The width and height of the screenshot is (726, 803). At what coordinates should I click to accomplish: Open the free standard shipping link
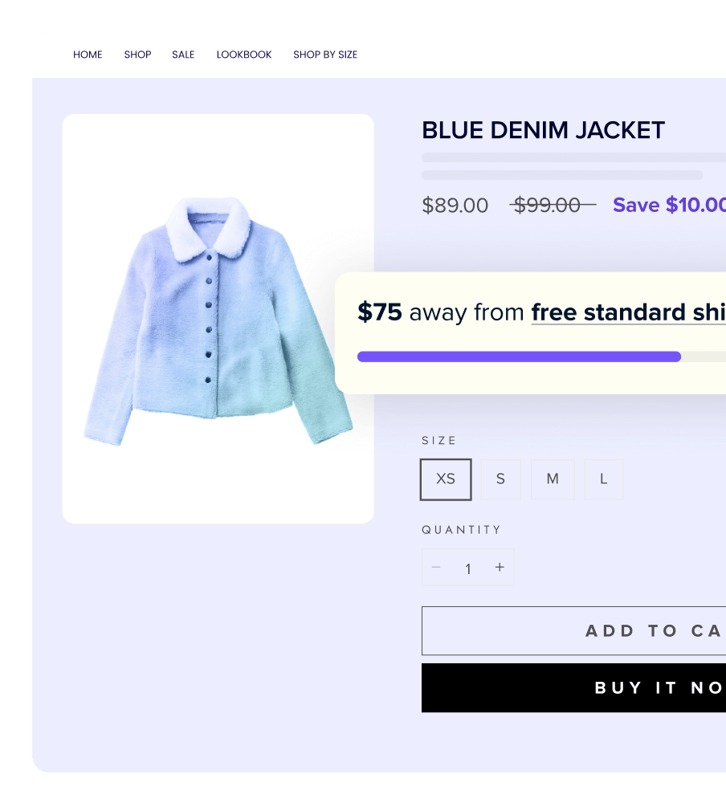[x=629, y=312]
